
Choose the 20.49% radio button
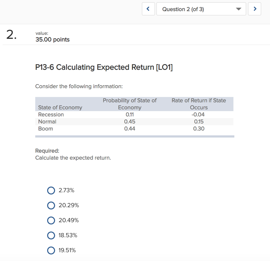coord(51,220)
